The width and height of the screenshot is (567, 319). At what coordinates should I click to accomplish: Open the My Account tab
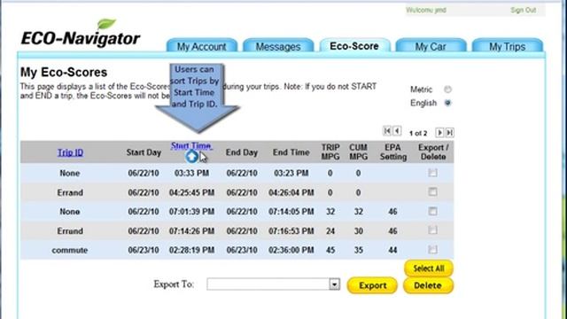[x=201, y=46]
